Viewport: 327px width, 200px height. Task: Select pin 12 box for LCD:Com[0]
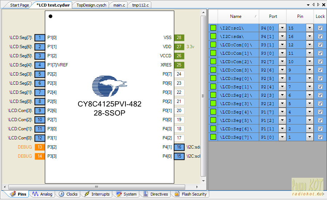click(x=40, y=138)
